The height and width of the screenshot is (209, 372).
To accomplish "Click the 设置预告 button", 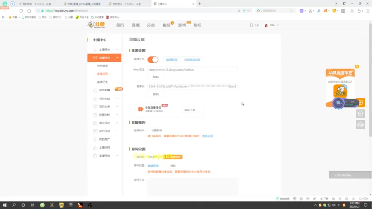I will point(157,131).
